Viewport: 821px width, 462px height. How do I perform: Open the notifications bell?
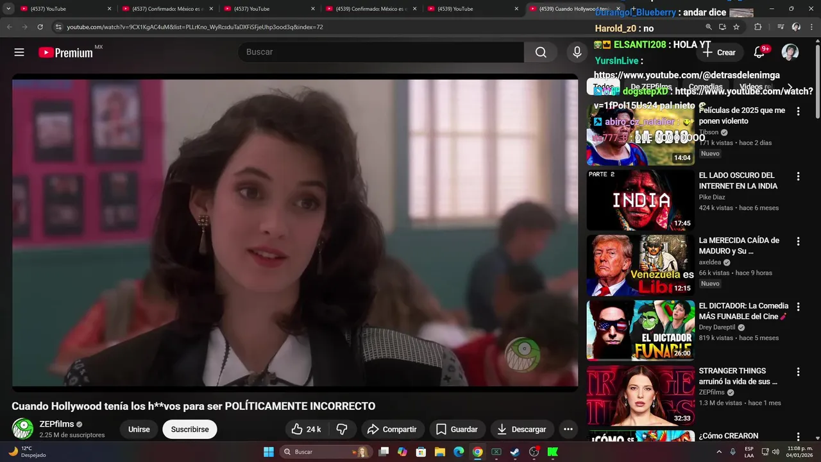[x=759, y=53]
